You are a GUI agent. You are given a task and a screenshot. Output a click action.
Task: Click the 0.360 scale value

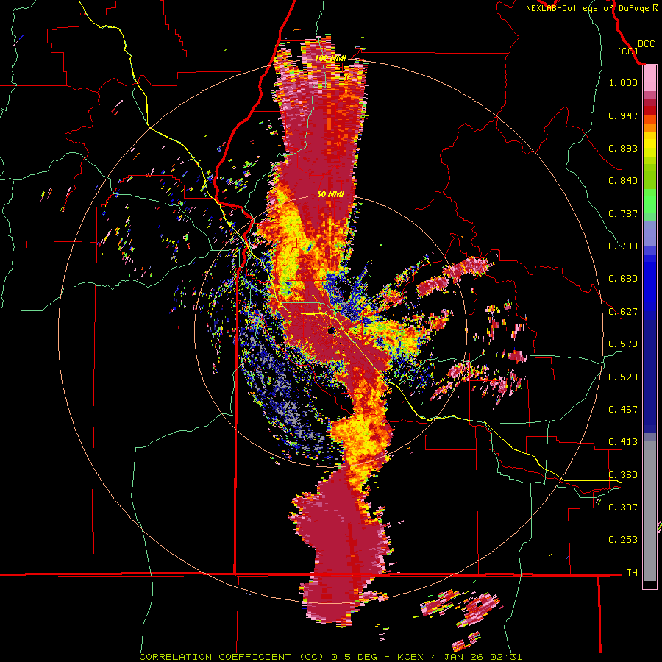623,475
